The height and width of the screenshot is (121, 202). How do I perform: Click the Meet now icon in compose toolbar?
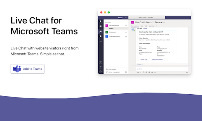[152, 72]
